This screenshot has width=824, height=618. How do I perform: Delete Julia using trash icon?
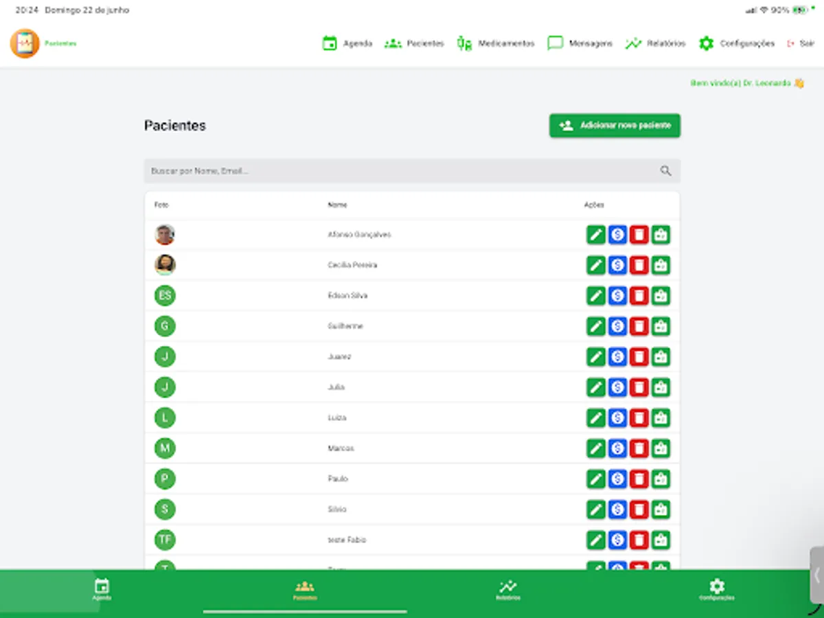[x=639, y=387]
